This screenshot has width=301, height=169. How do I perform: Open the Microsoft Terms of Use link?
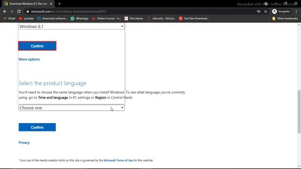click(x=118, y=161)
